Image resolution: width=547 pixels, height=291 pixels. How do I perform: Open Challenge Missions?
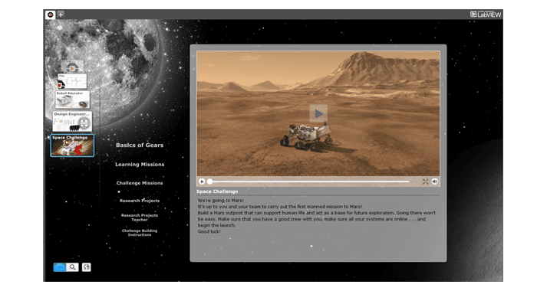[140, 183]
